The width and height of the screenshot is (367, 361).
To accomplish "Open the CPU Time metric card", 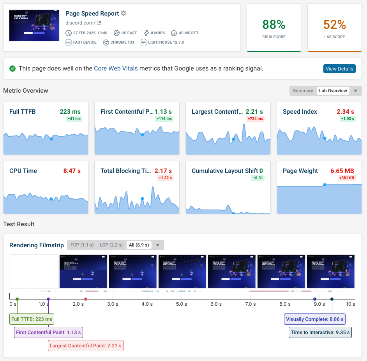I will pyautogui.click(x=46, y=187).
